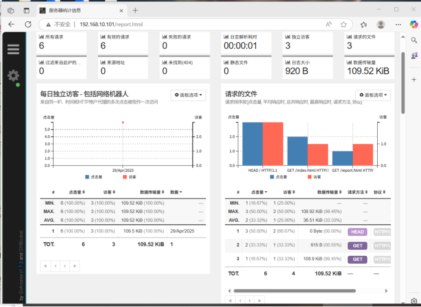Screen dimensions: 421x307
Task: Select the 服务器统计信息 browser tab
Action: (82, 11)
